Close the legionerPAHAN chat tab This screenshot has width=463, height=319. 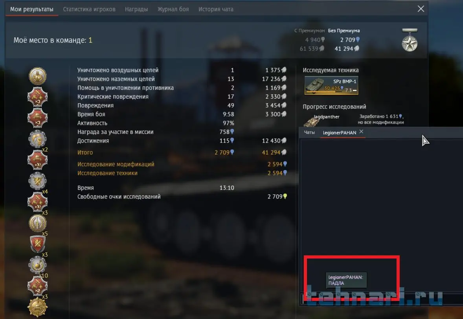362,132
